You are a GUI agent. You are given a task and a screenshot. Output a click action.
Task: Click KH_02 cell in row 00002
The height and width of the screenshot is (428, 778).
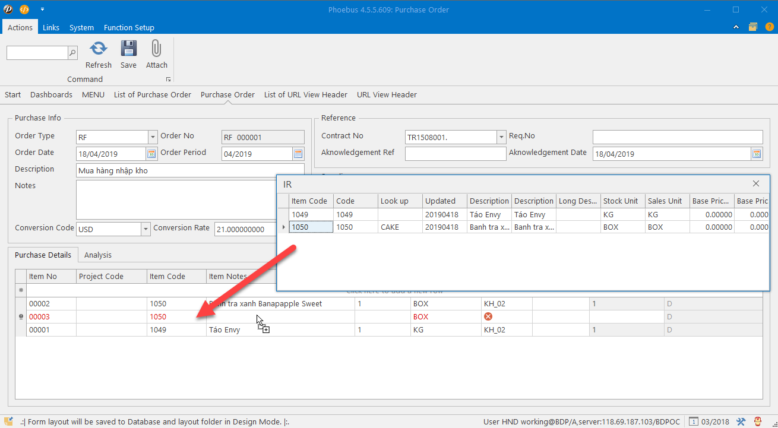tap(507, 303)
